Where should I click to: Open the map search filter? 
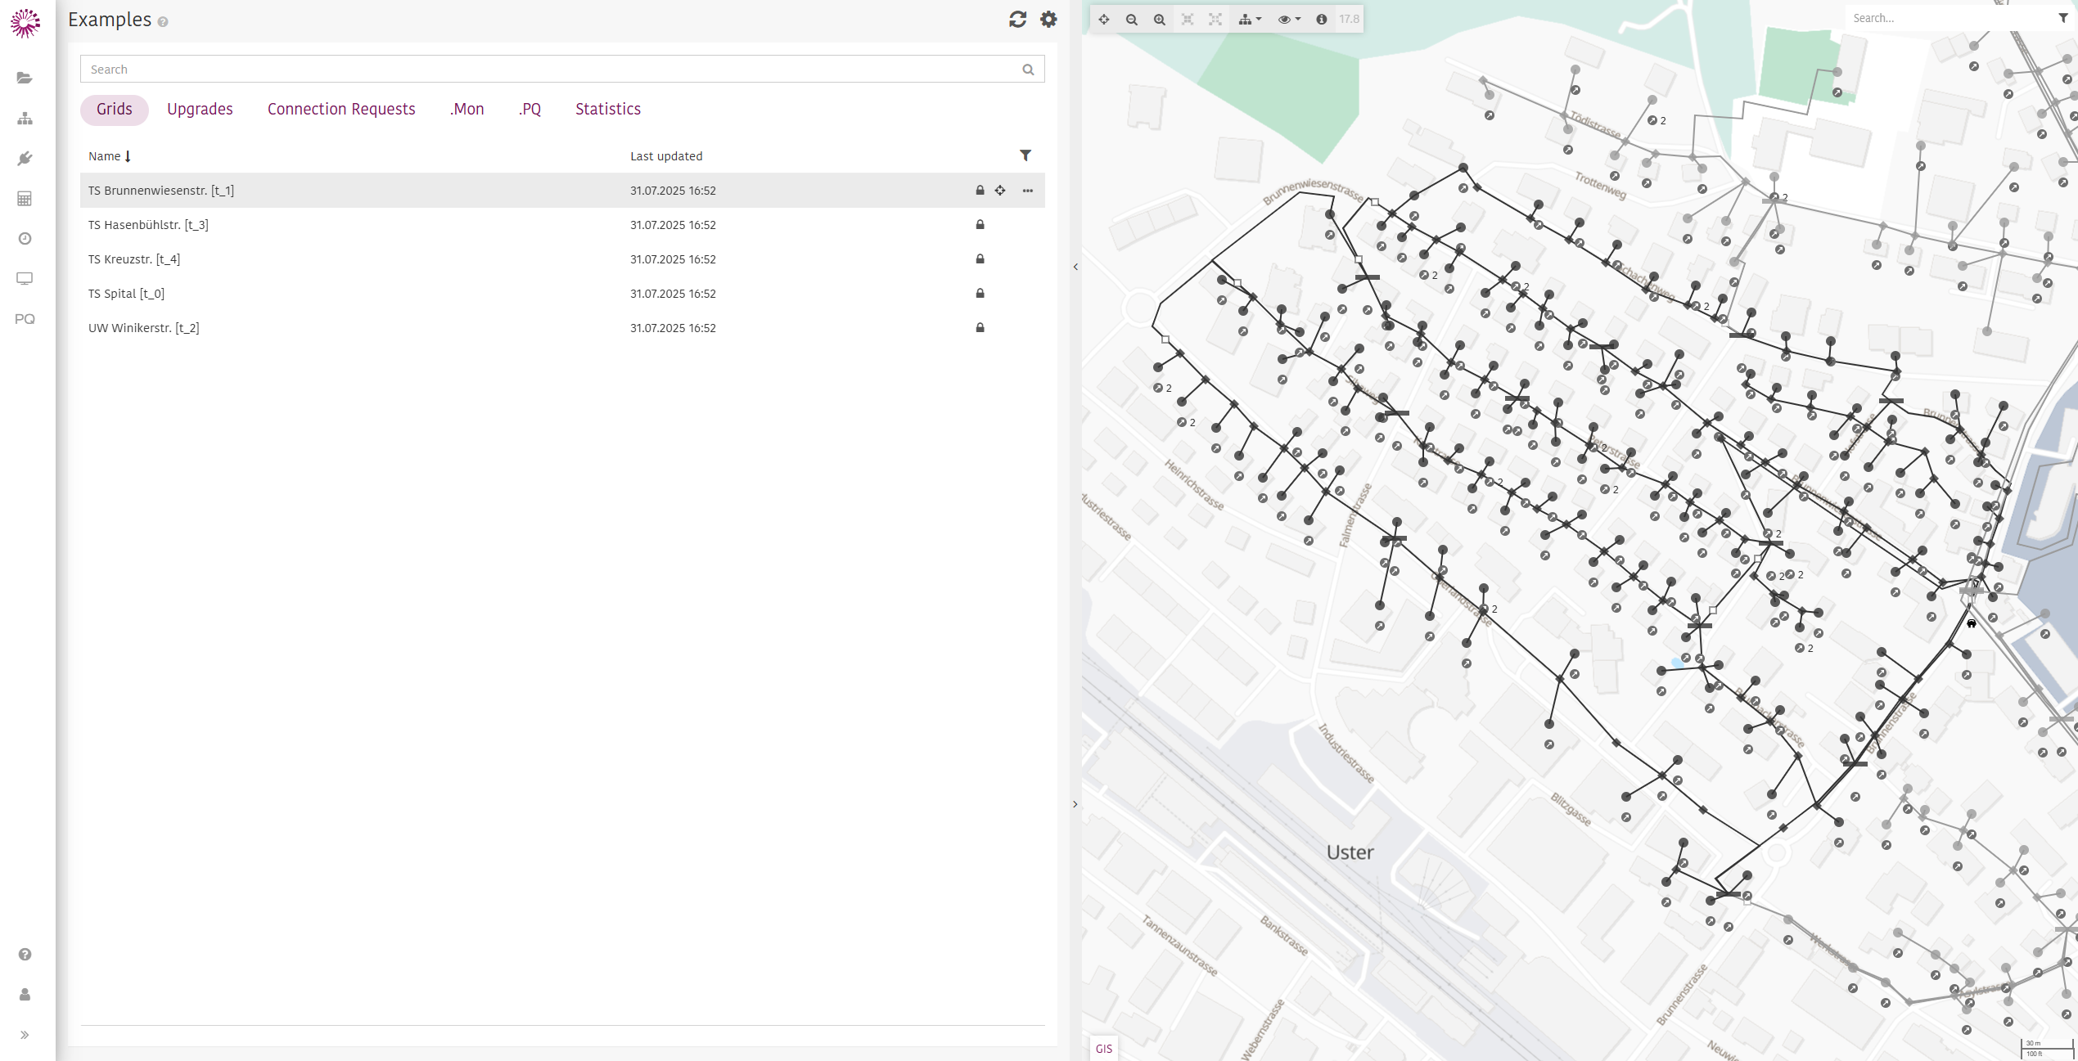2062,18
